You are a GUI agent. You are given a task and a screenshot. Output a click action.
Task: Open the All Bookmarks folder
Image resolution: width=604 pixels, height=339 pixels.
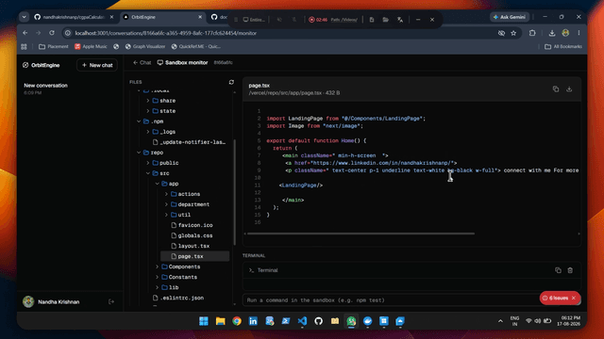pos(563,46)
